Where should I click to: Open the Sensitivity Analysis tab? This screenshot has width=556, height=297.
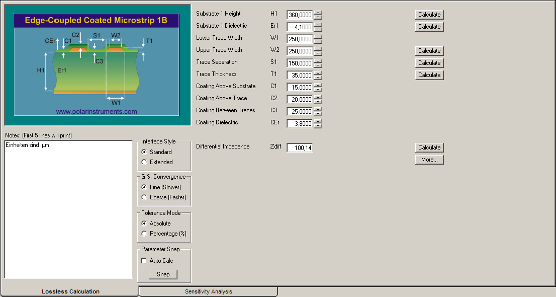[x=209, y=291]
